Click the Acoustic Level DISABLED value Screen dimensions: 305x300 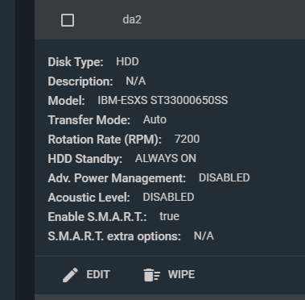pos(168,198)
